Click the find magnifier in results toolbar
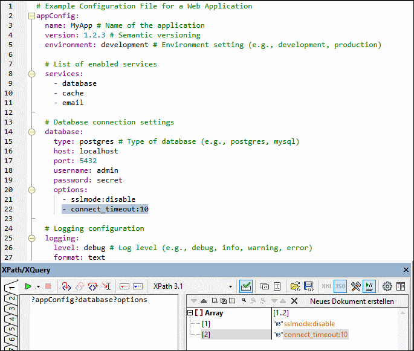Viewport: 414px width, 351px height. click(244, 301)
